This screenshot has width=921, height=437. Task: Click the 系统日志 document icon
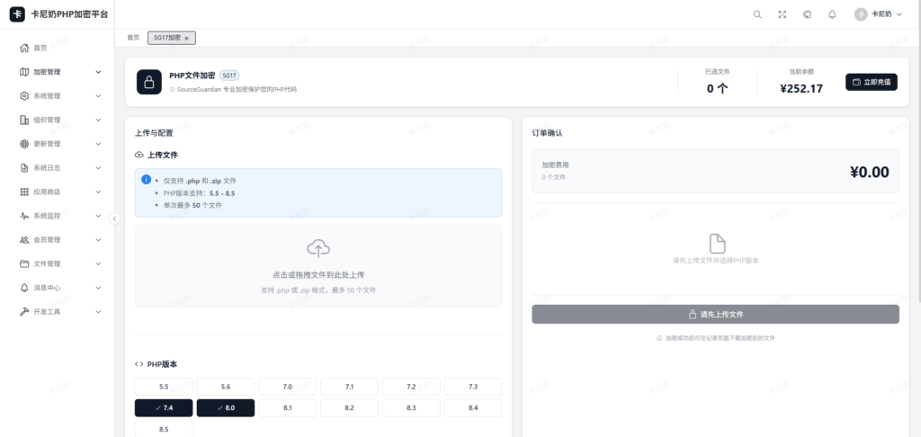click(x=24, y=168)
